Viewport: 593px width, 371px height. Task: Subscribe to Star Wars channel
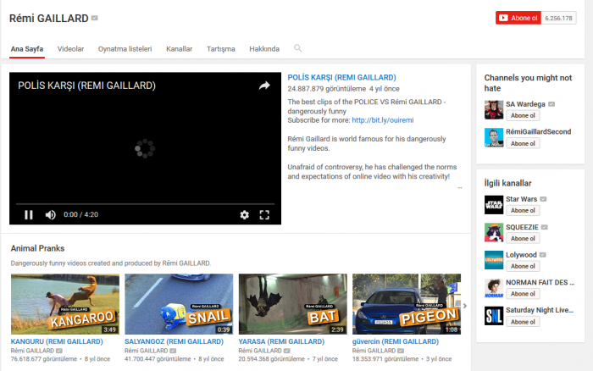(x=523, y=210)
